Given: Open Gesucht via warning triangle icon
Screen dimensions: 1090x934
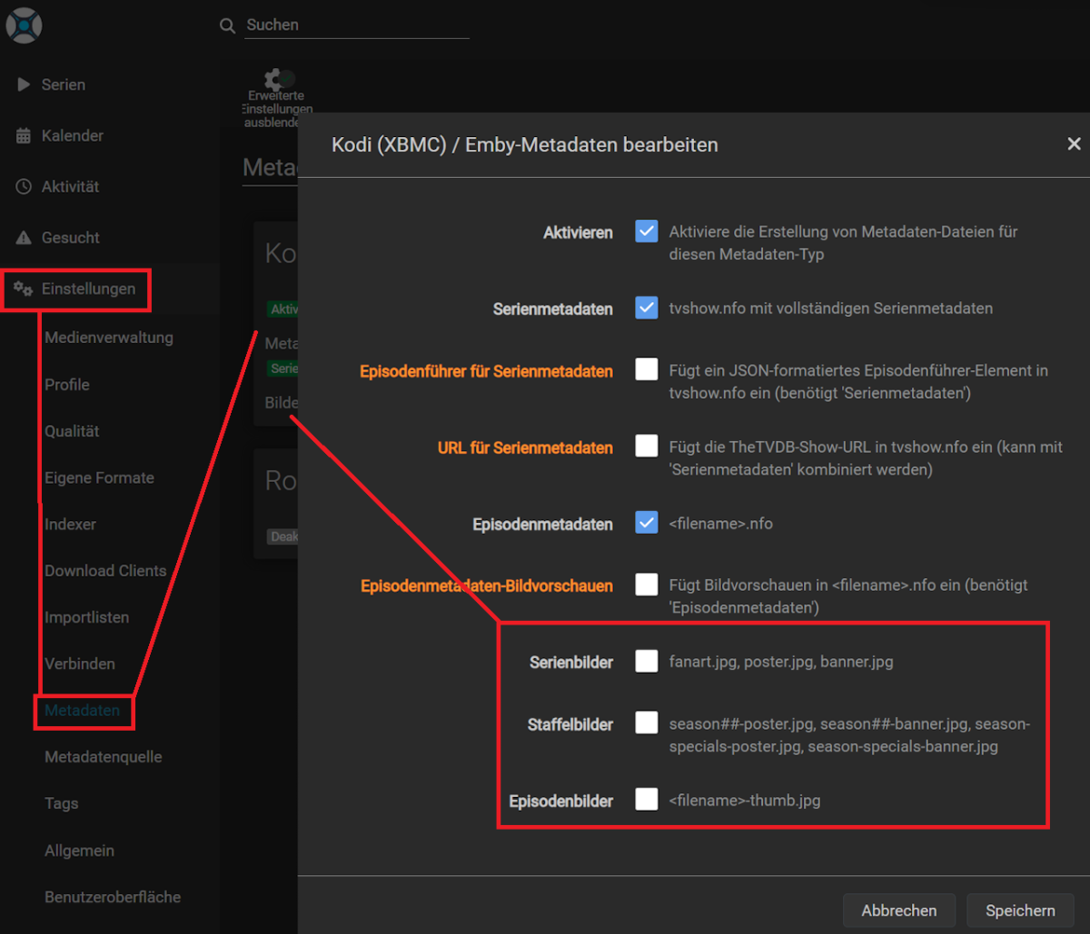Looking at the screenshot, I should coord(24,238).
